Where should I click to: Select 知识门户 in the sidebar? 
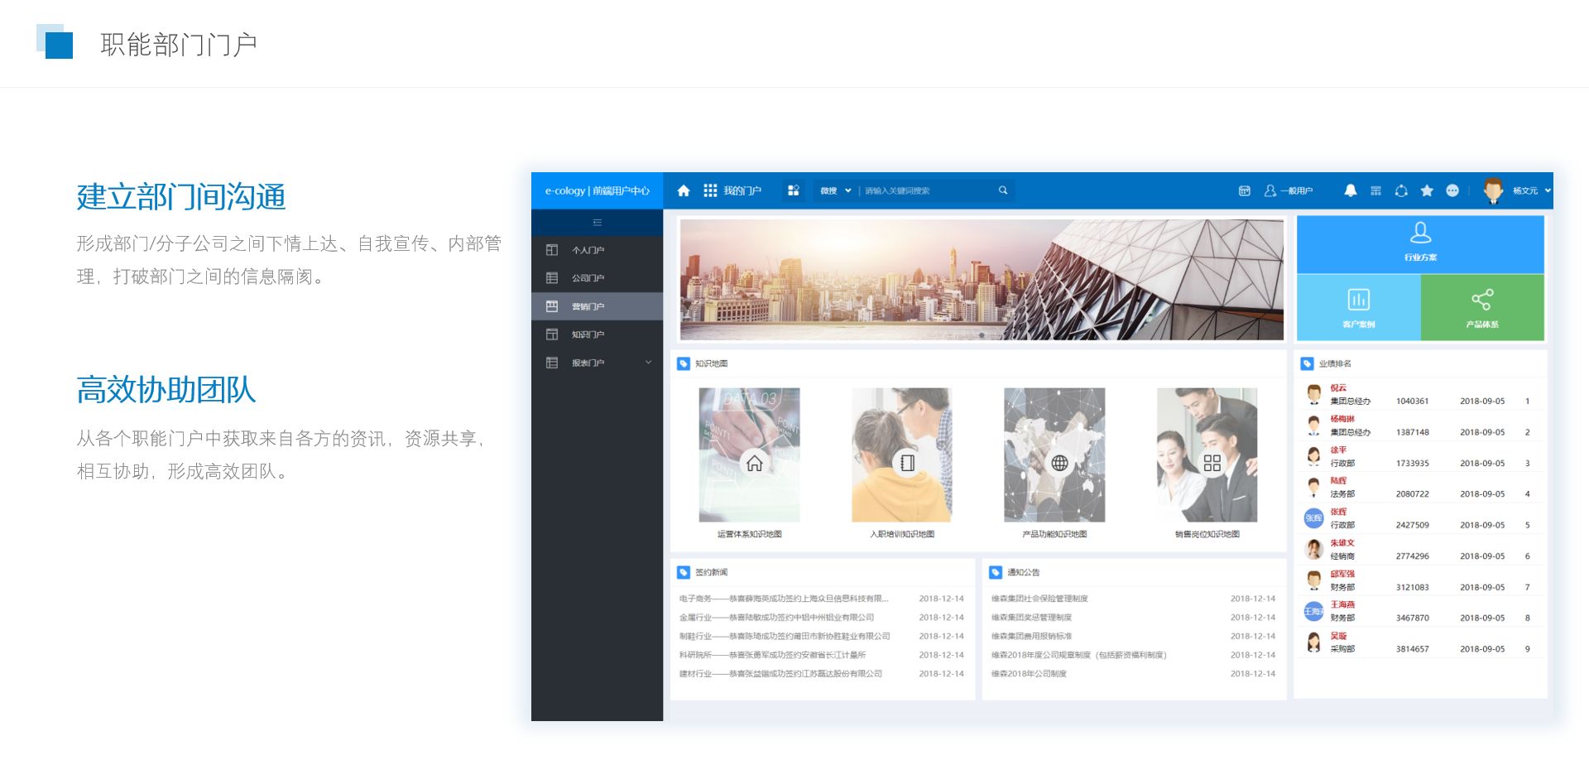(x=588, y=334)
